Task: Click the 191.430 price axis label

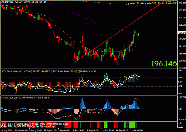Action: click(x=182, y=47)
